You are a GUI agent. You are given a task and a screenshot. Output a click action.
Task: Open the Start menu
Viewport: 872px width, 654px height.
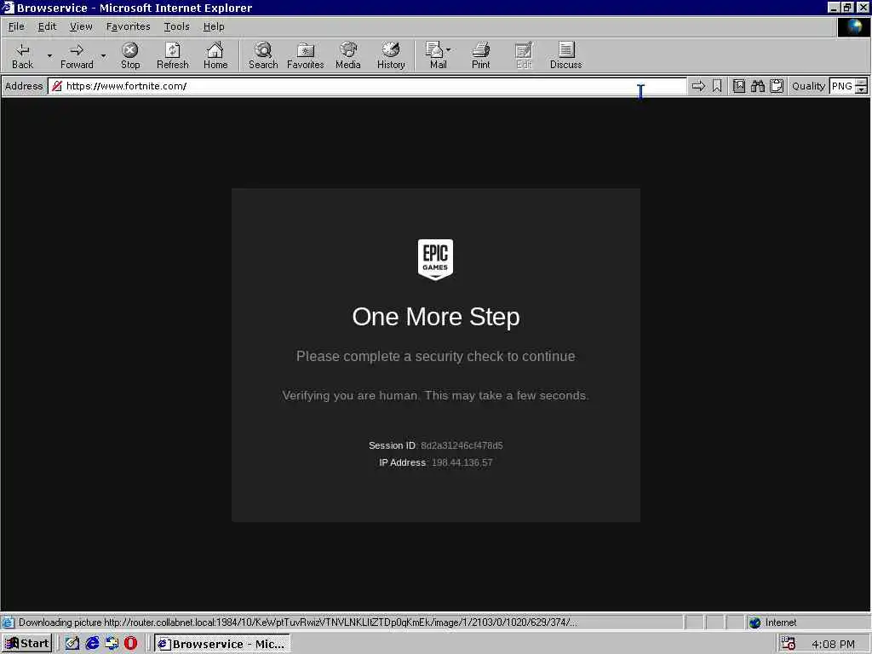27,644
